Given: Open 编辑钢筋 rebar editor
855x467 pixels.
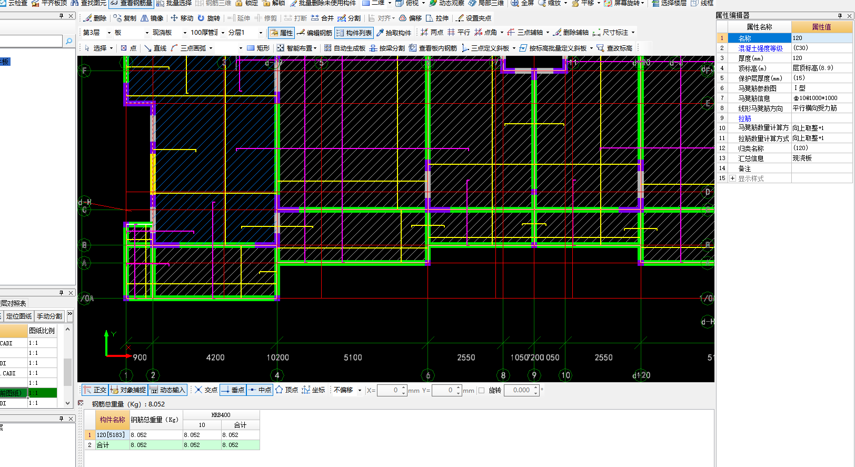Looking at the screenshot, I should (314, 33).
